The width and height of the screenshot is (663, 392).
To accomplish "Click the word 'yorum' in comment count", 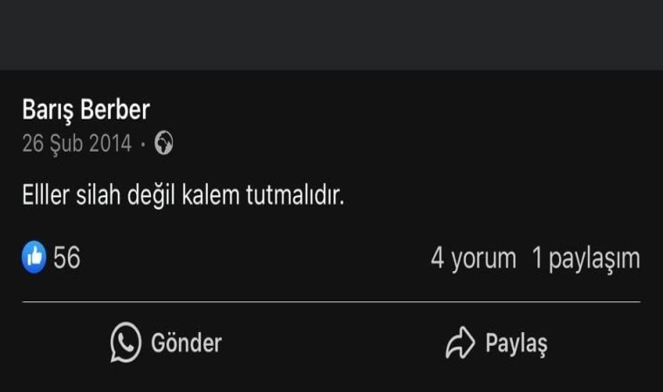I will click(x=483, y=260).
